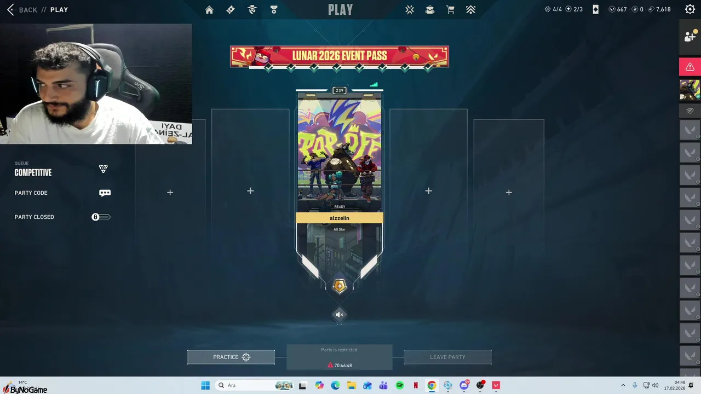
Task: Invite a player to the fourth party slot
Action: click(x=428, y=191)
